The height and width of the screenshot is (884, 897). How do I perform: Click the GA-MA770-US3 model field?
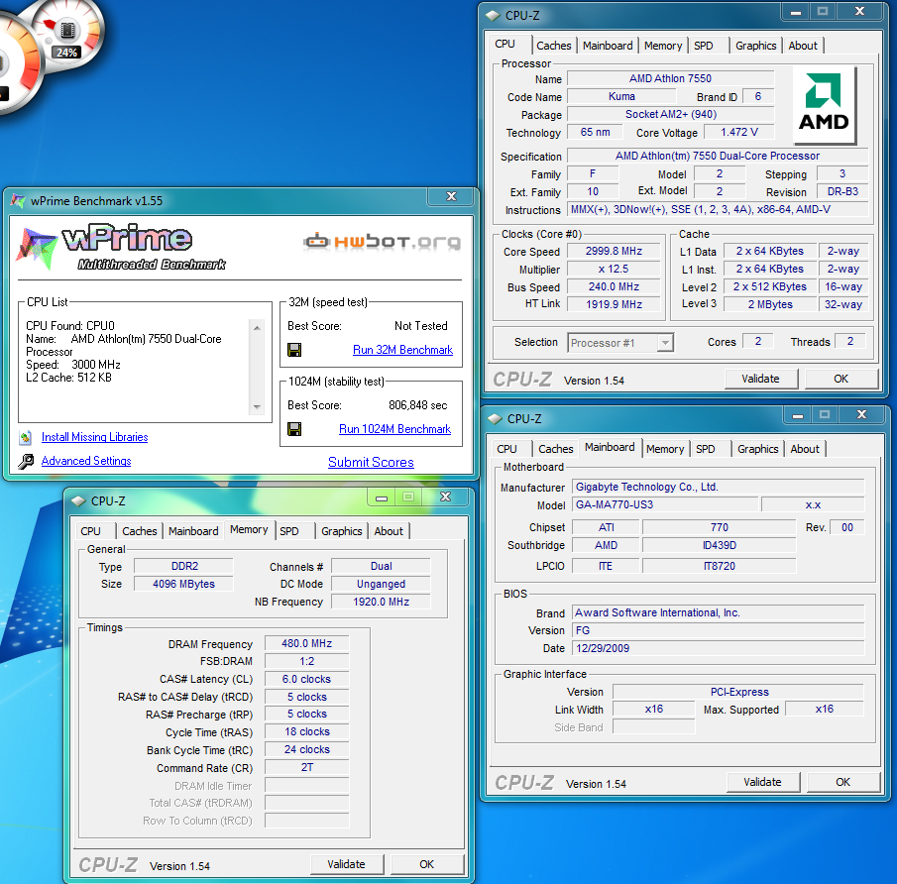click(x=665, y=504)
